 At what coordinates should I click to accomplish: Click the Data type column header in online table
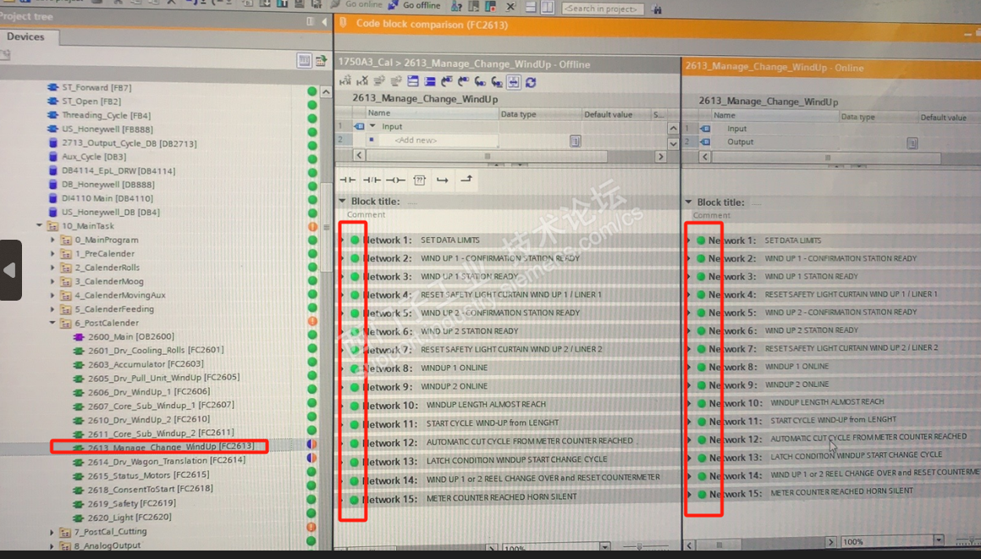pyautogui.click(x=877, y=117)
